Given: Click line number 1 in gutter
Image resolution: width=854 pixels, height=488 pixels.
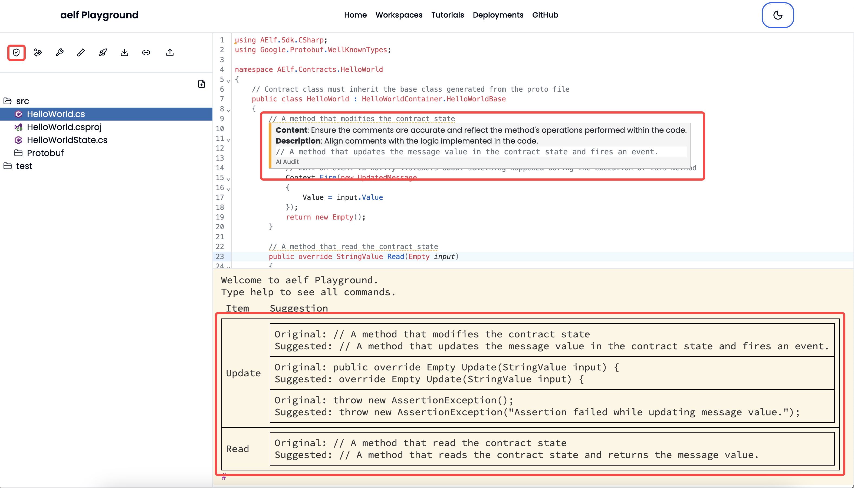Looking at the screenshot, I should (x=222, y=40).
